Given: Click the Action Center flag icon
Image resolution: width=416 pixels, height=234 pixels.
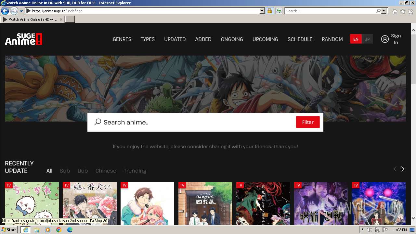Looking at the screenshot, I should [x=385, y=230].
